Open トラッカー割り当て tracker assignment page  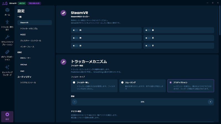7,25
